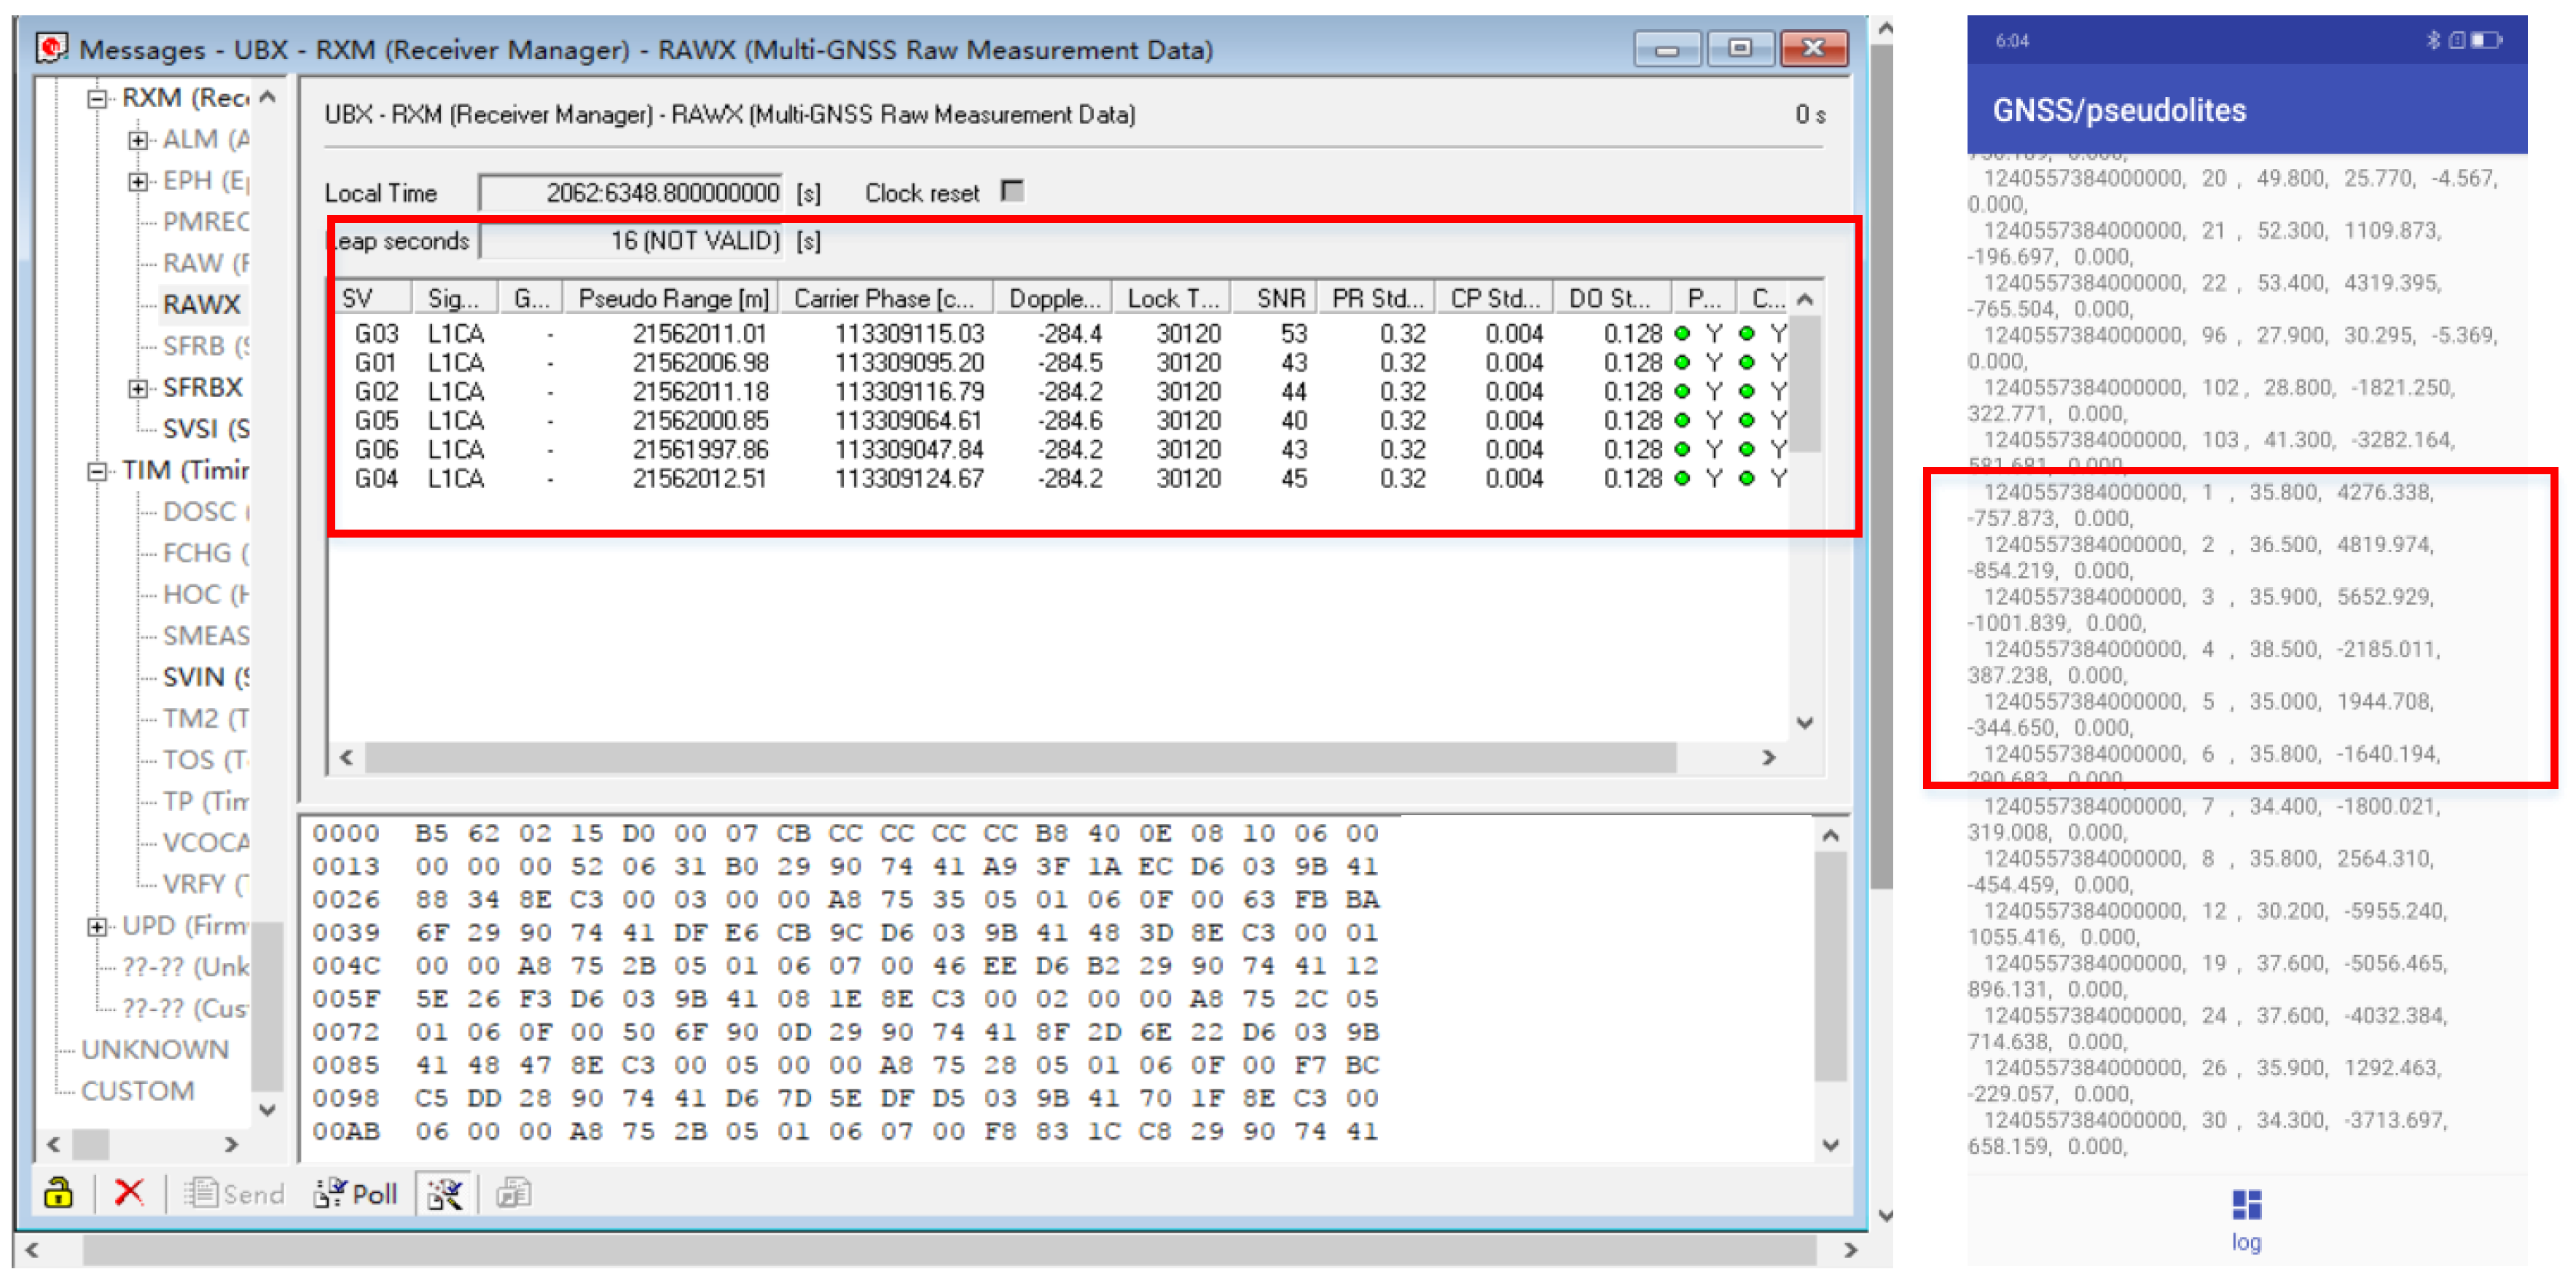Viewport: 2576px width, 1277px height.
Task: Click the green status dot for G03
Action: pyautogui.click(x=1682, y=333)
